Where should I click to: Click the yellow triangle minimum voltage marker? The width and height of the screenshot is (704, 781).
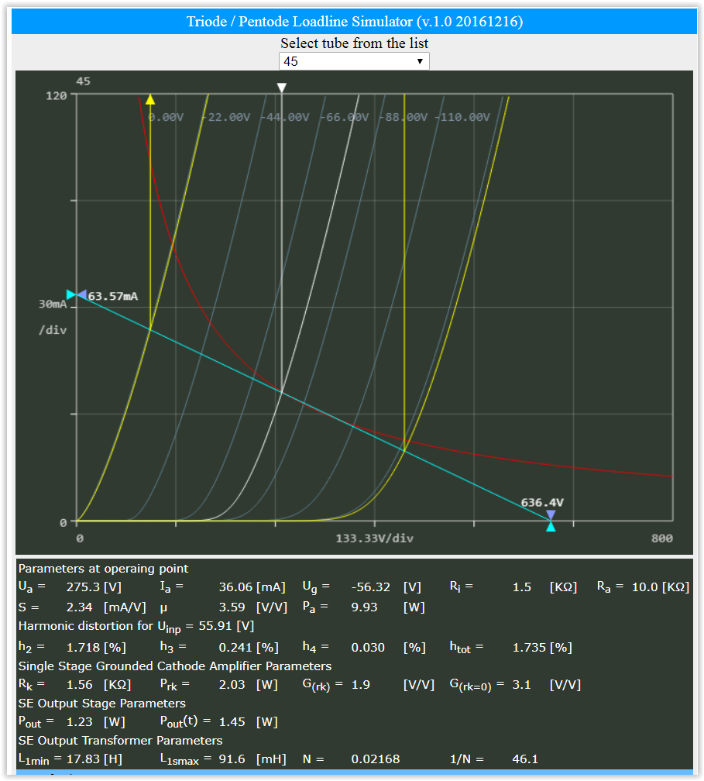pyautogui.click(x=150, y=100)
